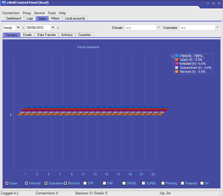Click the window resize grip corner
The height and width of the screenshot is (196, 223).
coord(220,193)
